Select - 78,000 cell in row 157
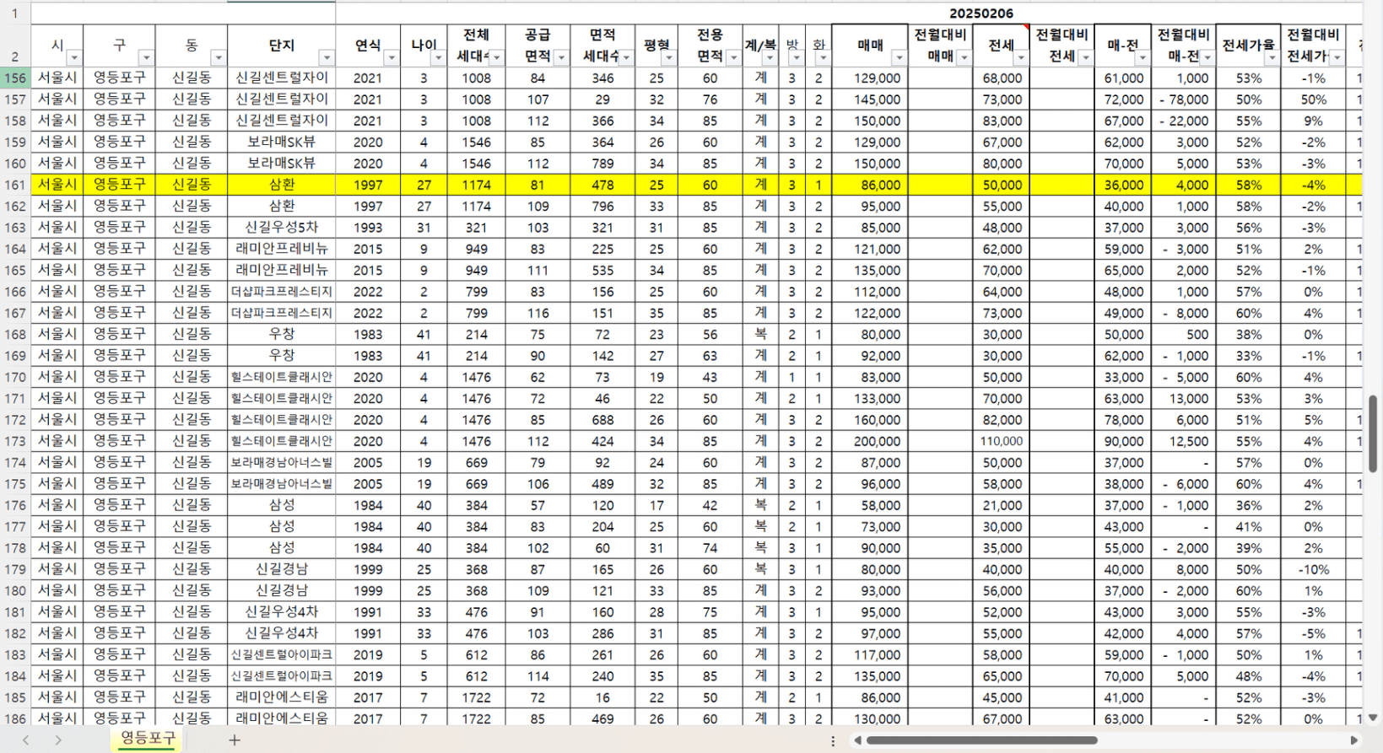 click(1183, 100)
